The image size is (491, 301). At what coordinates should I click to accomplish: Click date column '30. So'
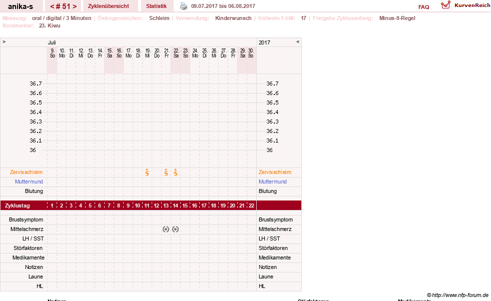251,53
